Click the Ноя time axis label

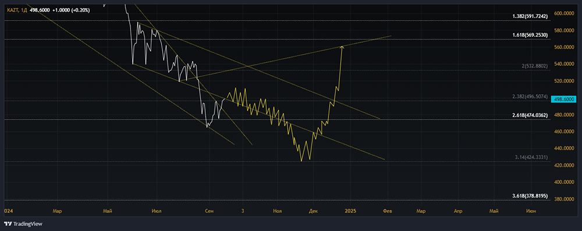point(277,211)
